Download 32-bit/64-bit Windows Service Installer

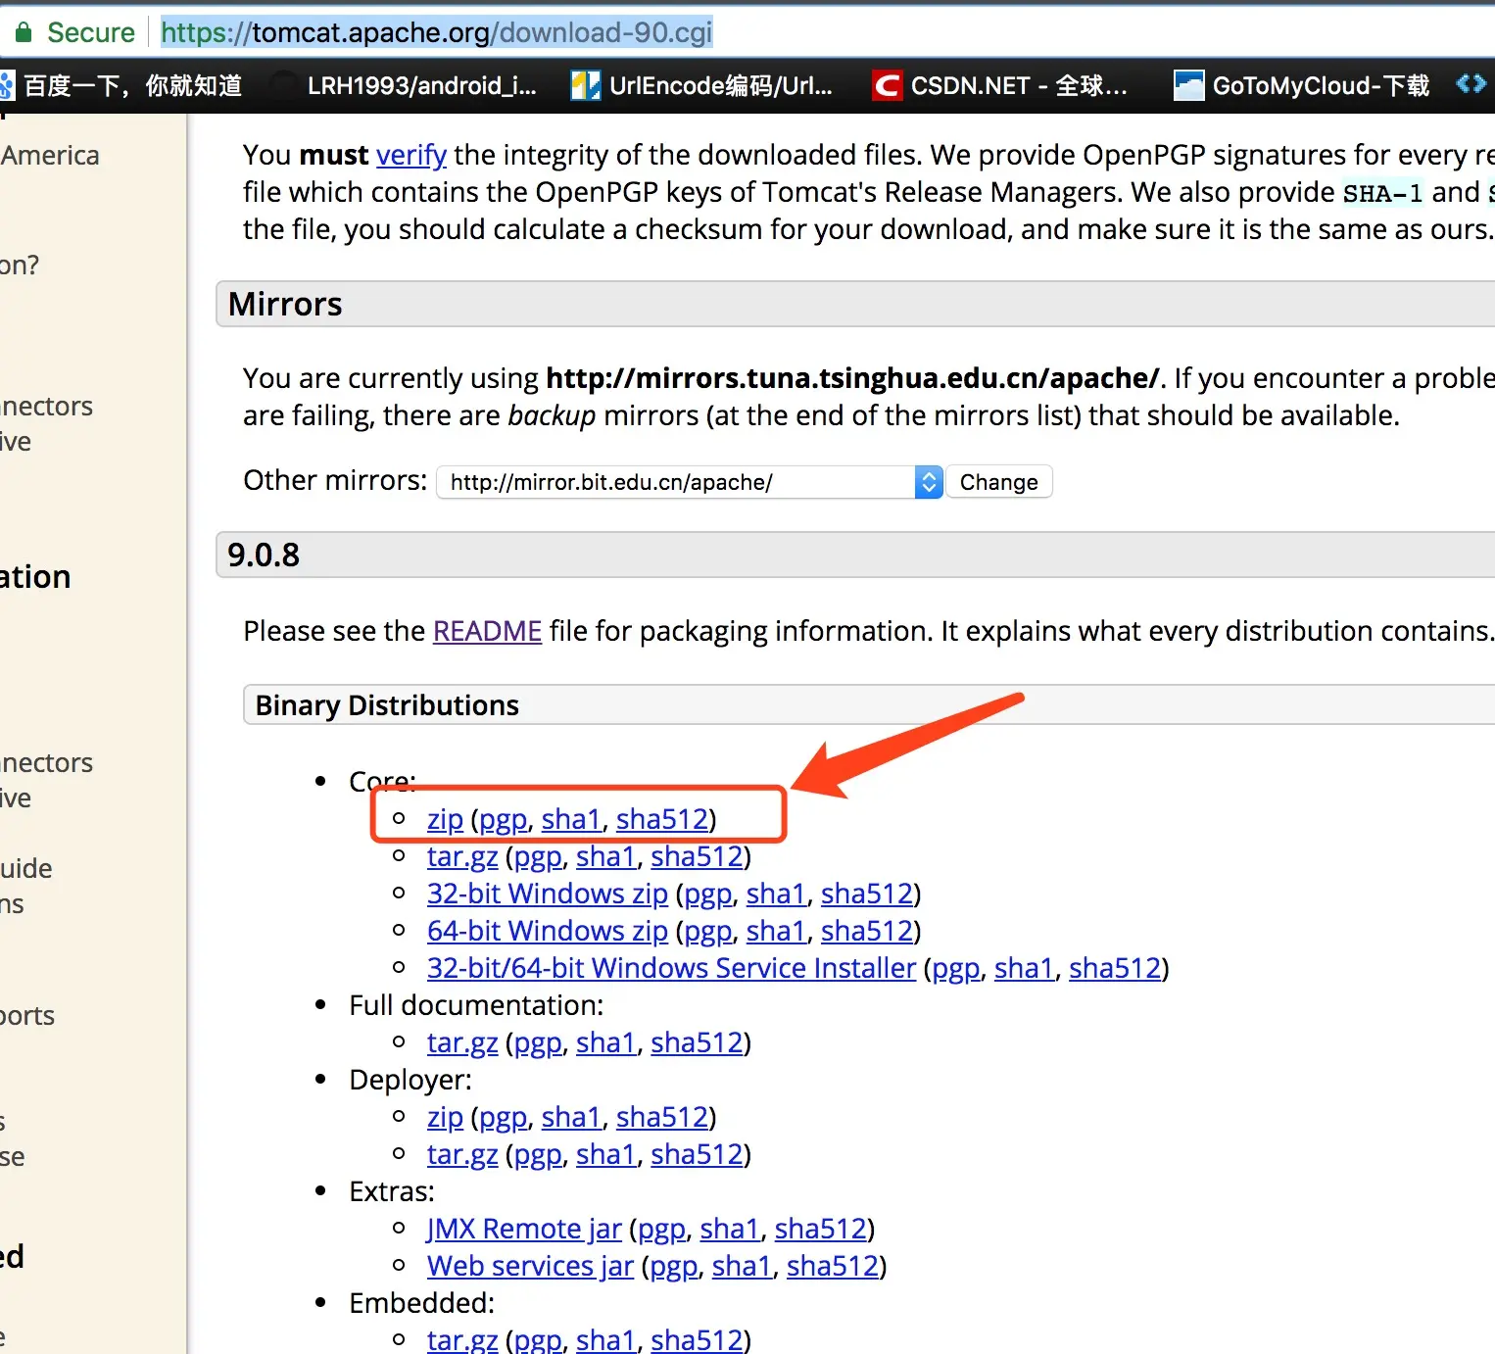click(671, 968)
